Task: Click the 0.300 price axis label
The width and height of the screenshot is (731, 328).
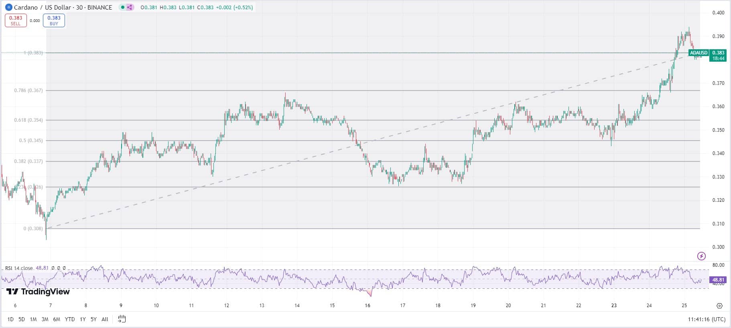Action: pos(718,247)
